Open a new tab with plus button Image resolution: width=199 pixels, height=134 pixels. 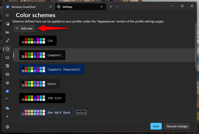[x=111, y=6]
